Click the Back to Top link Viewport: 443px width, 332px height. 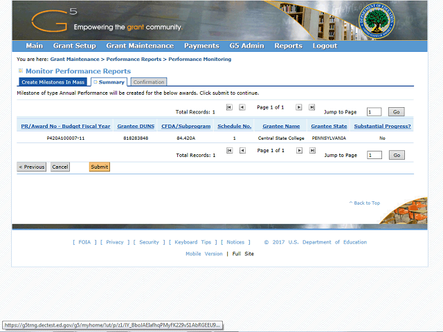[x=365, y=203]
